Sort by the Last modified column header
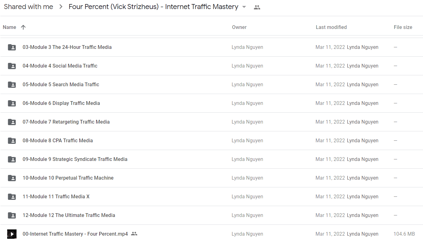This screenshot has height=240, width=423. 331,27
